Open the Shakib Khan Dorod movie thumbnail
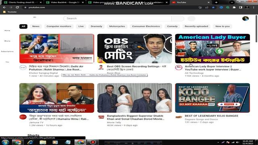The width and height of the screenshot is (258, 145). (x=135, y=98)
